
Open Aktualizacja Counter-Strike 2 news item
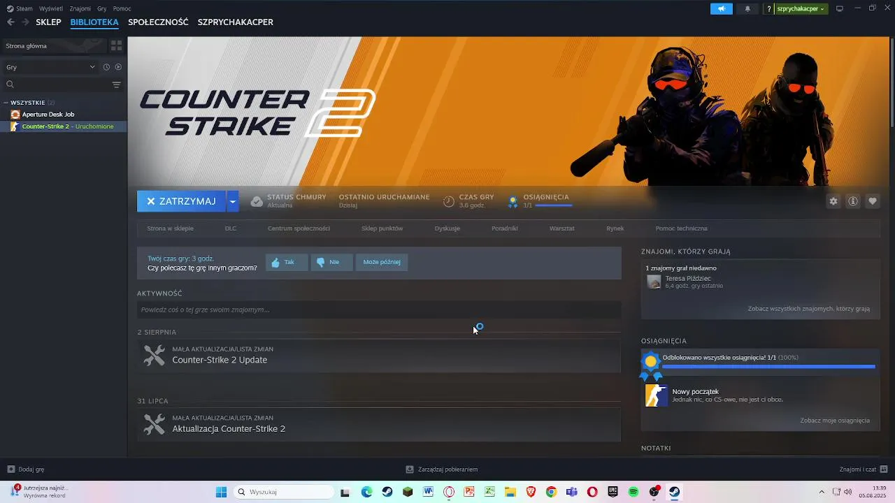[x=379, y=425]
